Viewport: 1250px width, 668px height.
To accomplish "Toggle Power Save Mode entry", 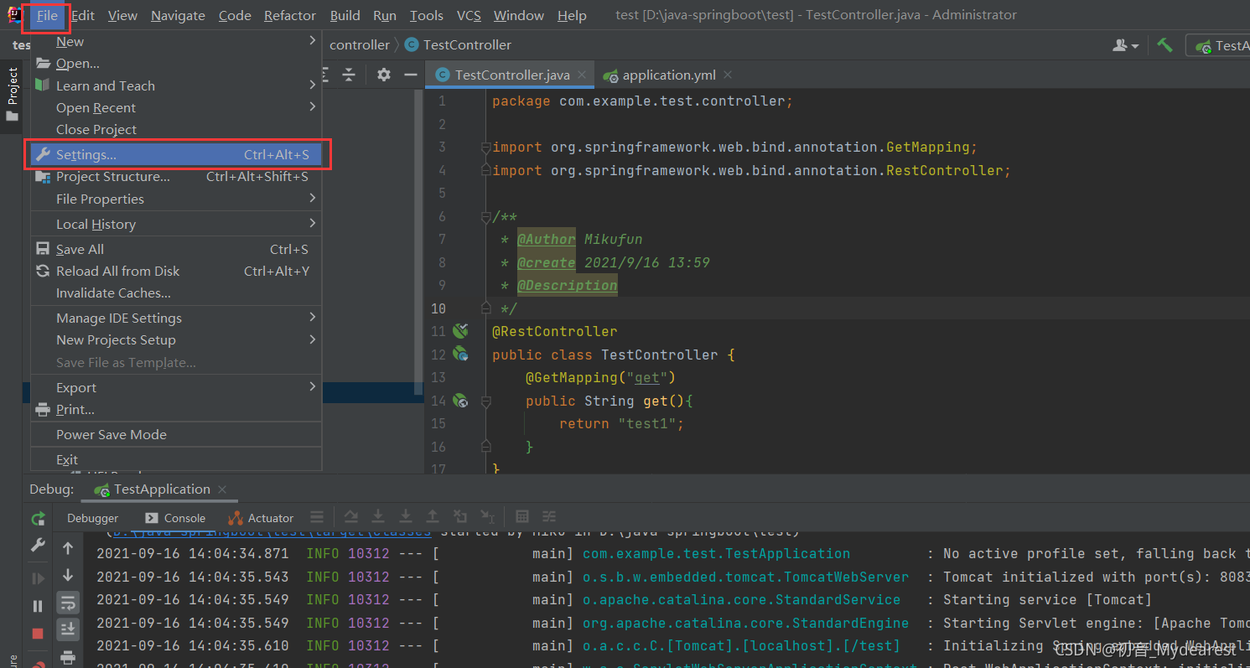I will tap(176, 435).
